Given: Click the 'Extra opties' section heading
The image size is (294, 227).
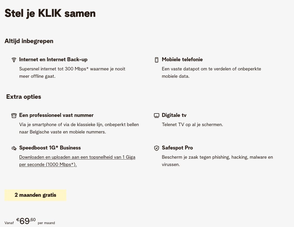Looking at the screenshot, I should coord(24,97).
